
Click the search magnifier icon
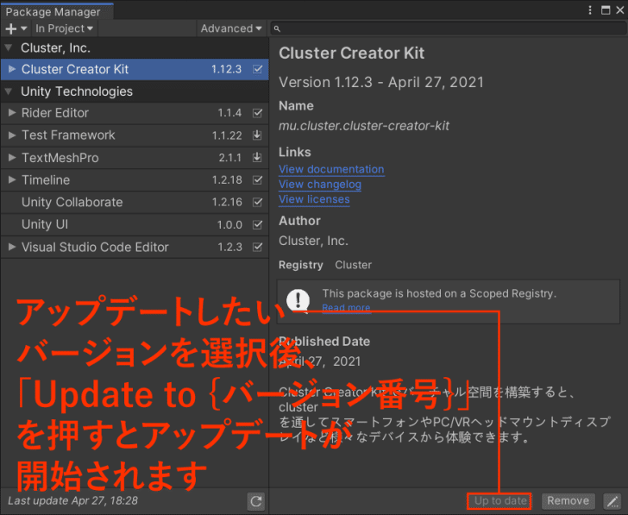tap(277, 28)
